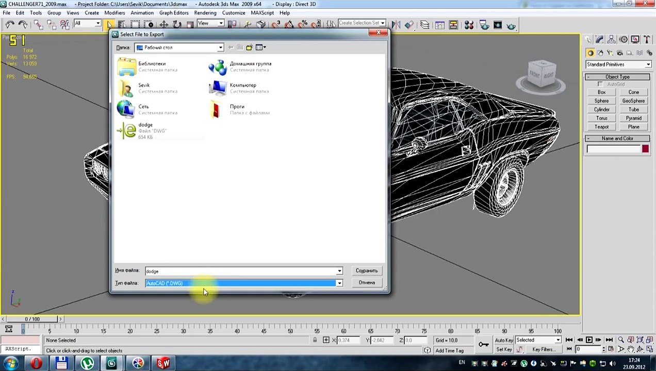
Task: Open the Animation menu
Action: click(142, 13)
